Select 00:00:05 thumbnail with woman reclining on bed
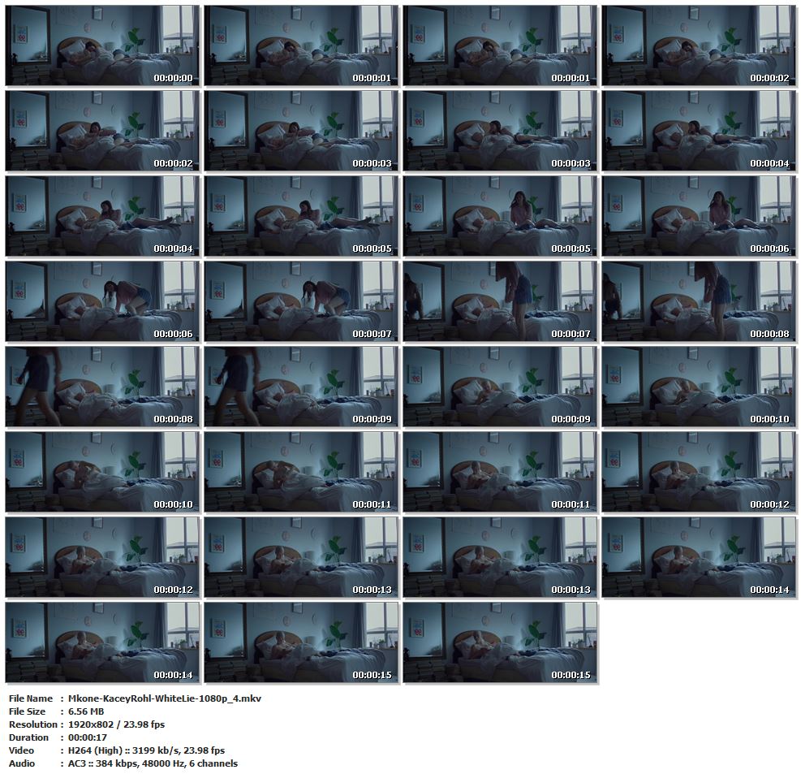This screenshot has width=801, height=774. 301,216
